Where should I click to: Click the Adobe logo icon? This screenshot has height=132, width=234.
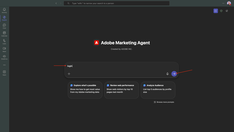click(96, 43)
